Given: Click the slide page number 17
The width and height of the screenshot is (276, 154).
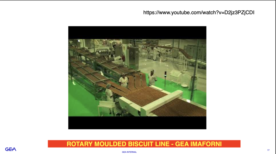Looking at the screenshot, I should click(x=268, y=150).
